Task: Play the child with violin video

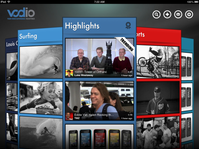Action: pyautogui.click(x=12, y=97)
